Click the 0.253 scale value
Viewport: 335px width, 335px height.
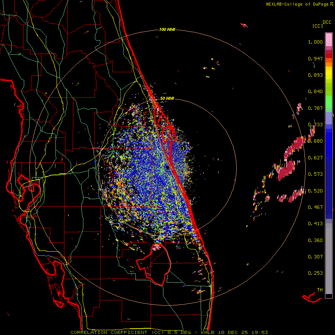[x=315, y=273]
